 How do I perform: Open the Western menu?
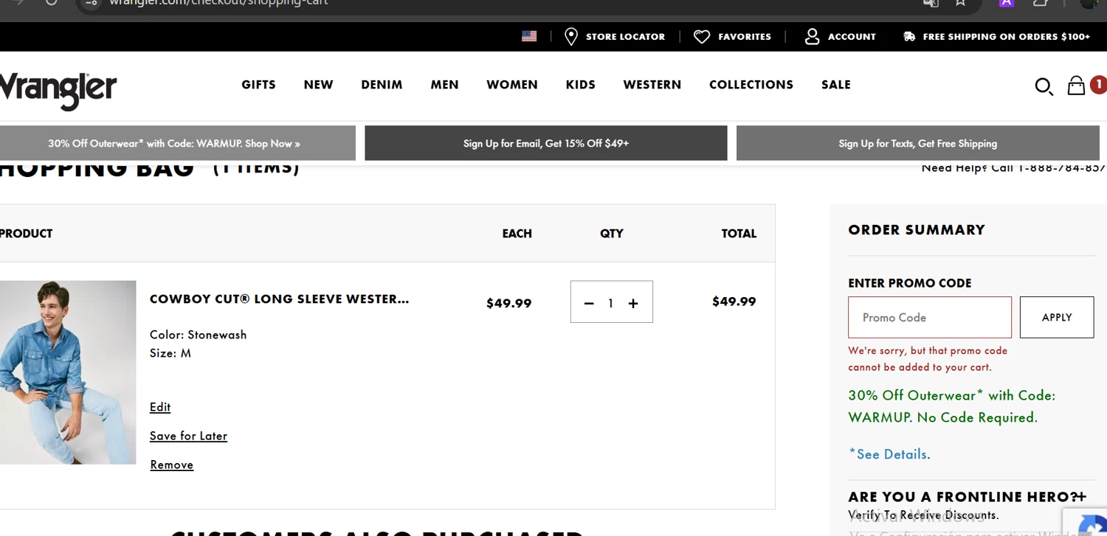click(x=652, y=85)
